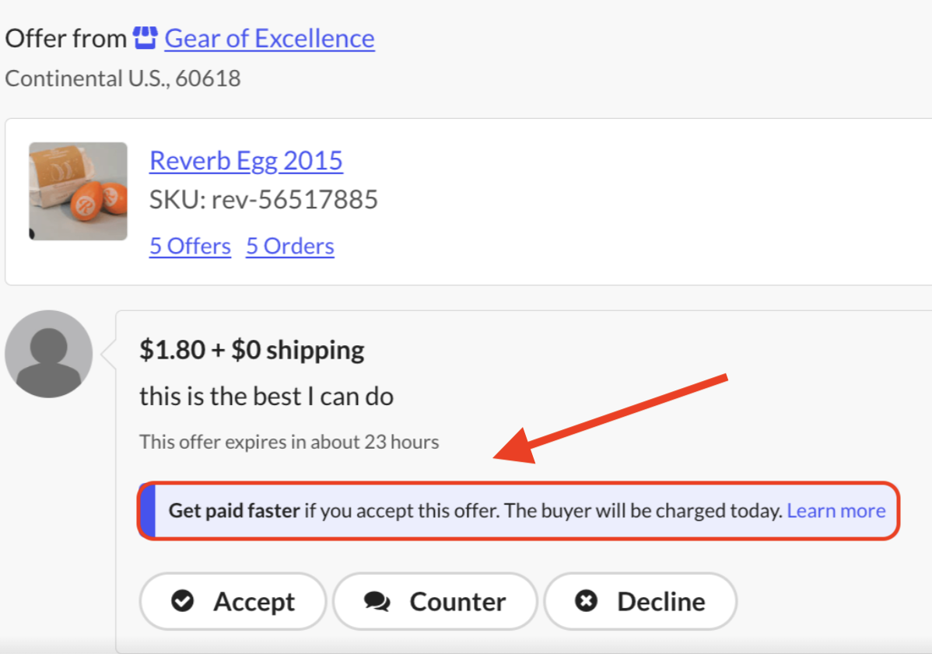Click the SKU rev-56517885 text
The height and width of the screenshot is (654, 932).
coord(264,200)
